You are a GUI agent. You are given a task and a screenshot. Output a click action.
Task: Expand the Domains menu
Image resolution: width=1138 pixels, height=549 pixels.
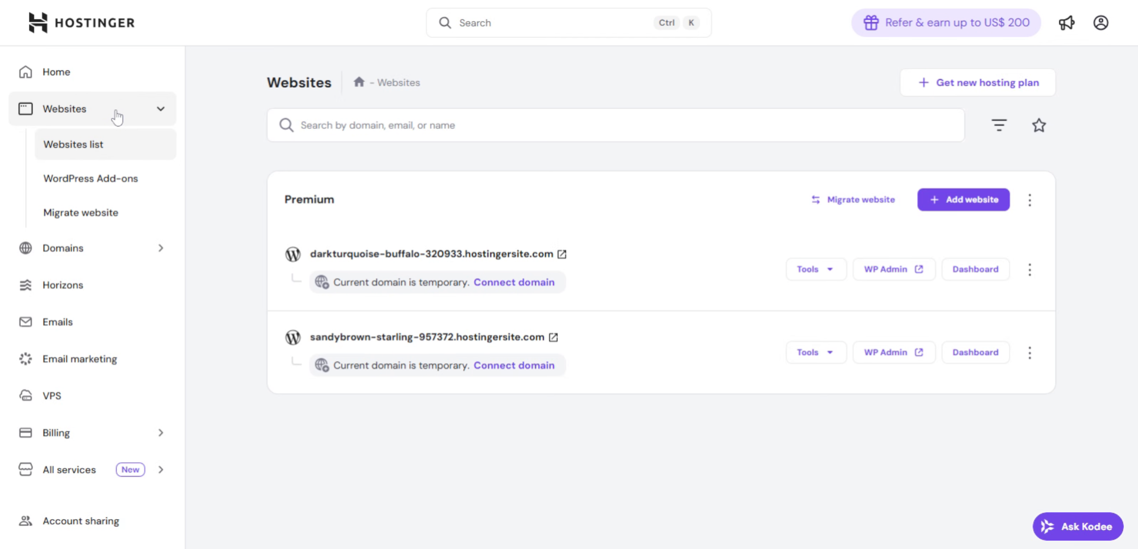[161, 248]
